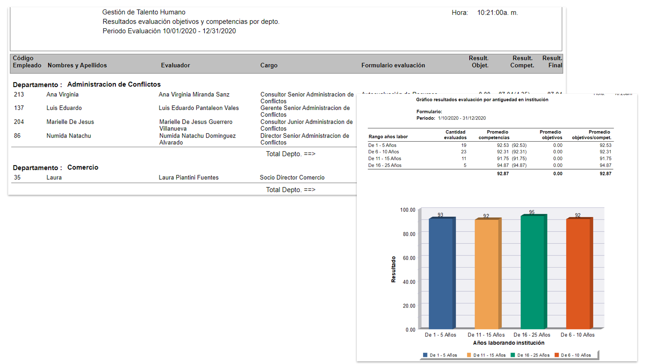This screenshot has height=364, width=645.
Task: Click the name 'Luis Eduardo'
Action: point(64,108)
